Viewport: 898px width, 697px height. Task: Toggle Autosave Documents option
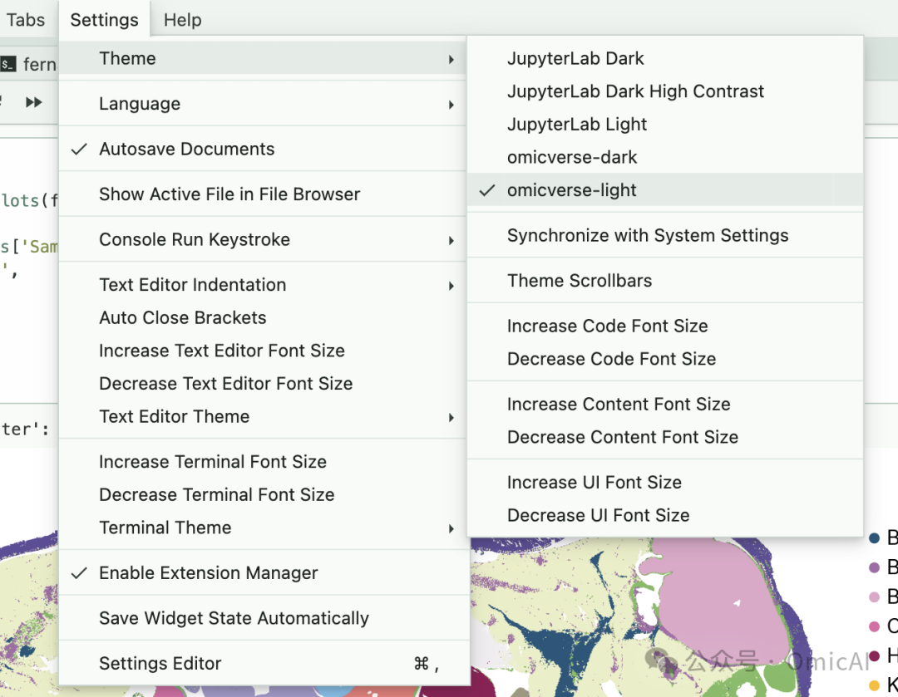pos(262,149)
